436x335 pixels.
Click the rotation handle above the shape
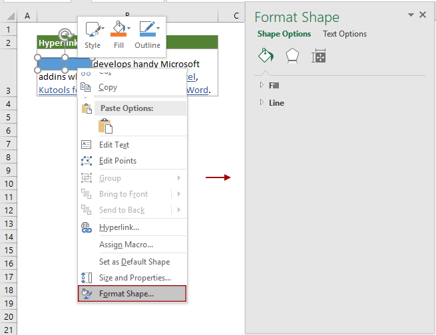[65, 35]
